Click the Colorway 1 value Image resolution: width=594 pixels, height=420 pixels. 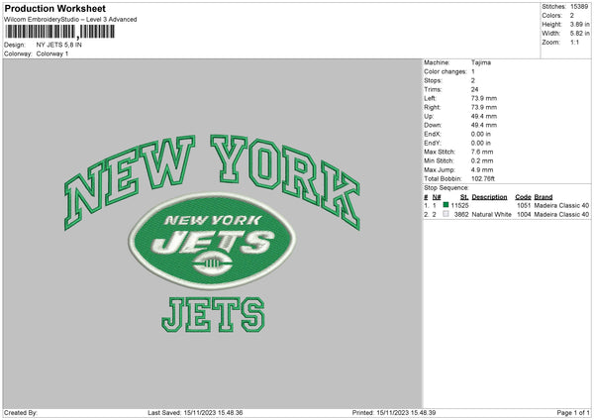coord(52,53)
